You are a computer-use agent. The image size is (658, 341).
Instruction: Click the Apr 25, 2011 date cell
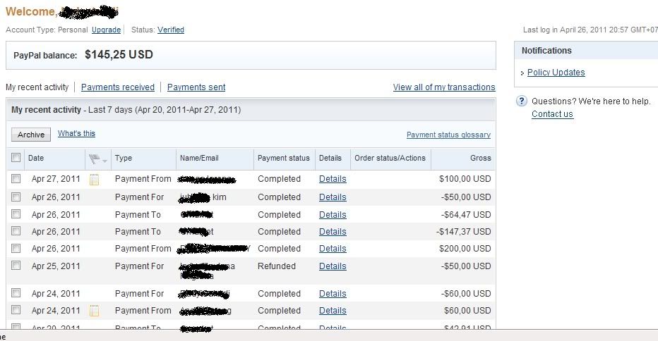[x=56, y=266]
